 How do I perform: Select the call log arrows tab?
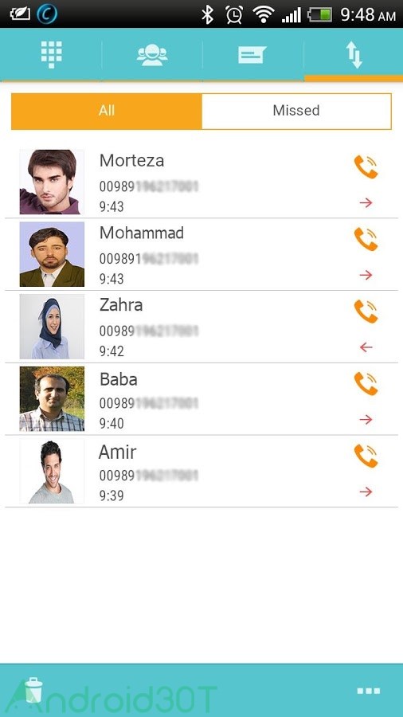(354, 54)
